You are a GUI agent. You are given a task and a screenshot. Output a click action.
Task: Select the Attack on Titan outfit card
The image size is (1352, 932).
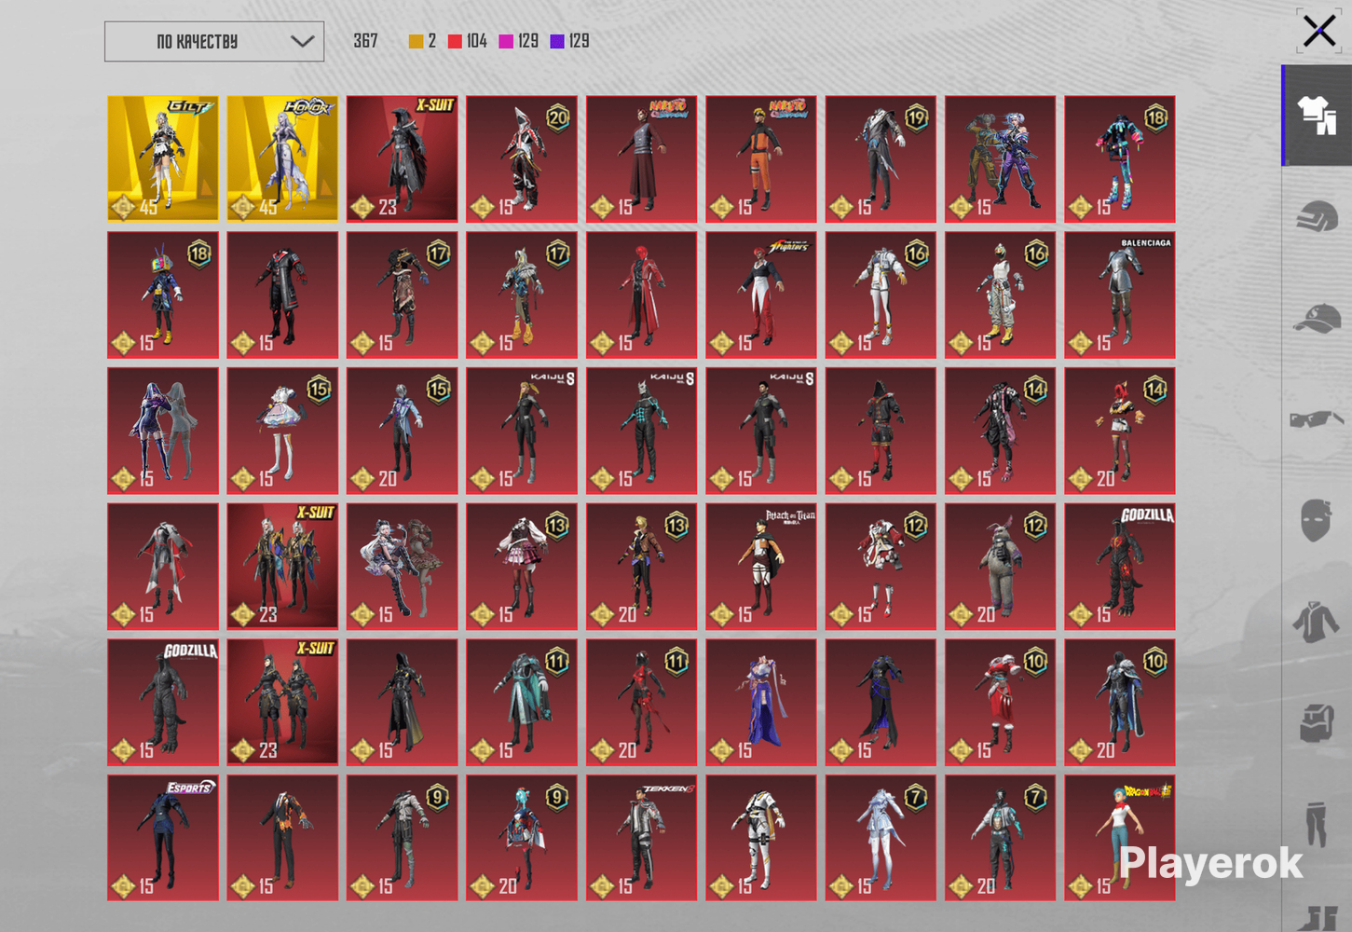pos(761,567)
